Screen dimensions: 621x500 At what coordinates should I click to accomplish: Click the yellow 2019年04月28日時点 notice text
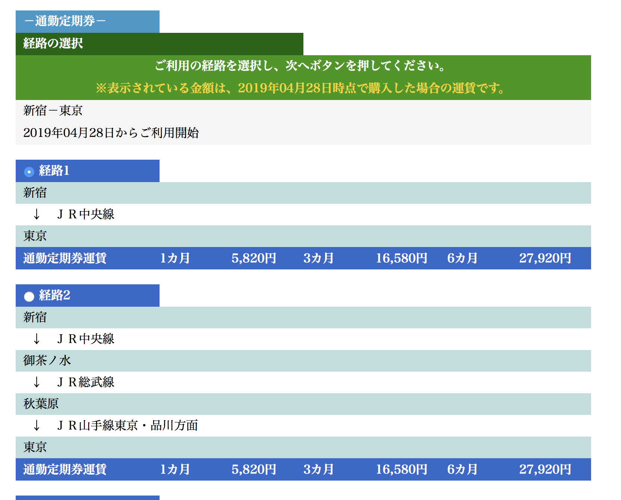tap(301, 88)
